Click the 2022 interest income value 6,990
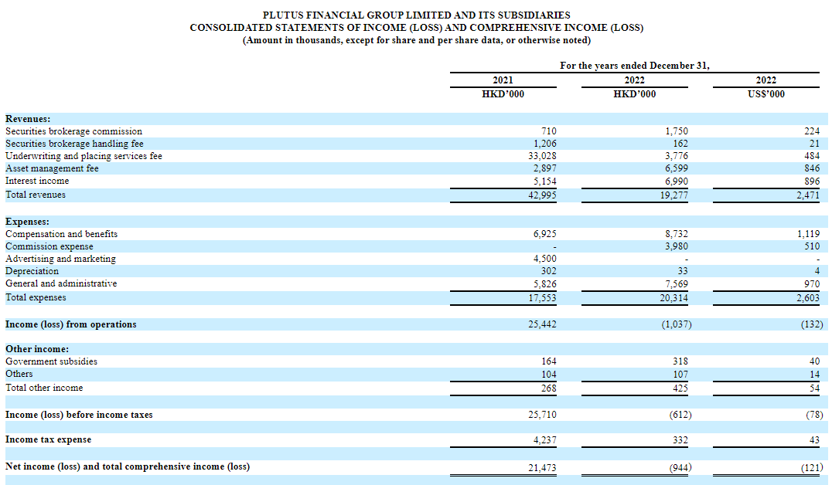Screen dimensions: 832x485 [677, 181]
